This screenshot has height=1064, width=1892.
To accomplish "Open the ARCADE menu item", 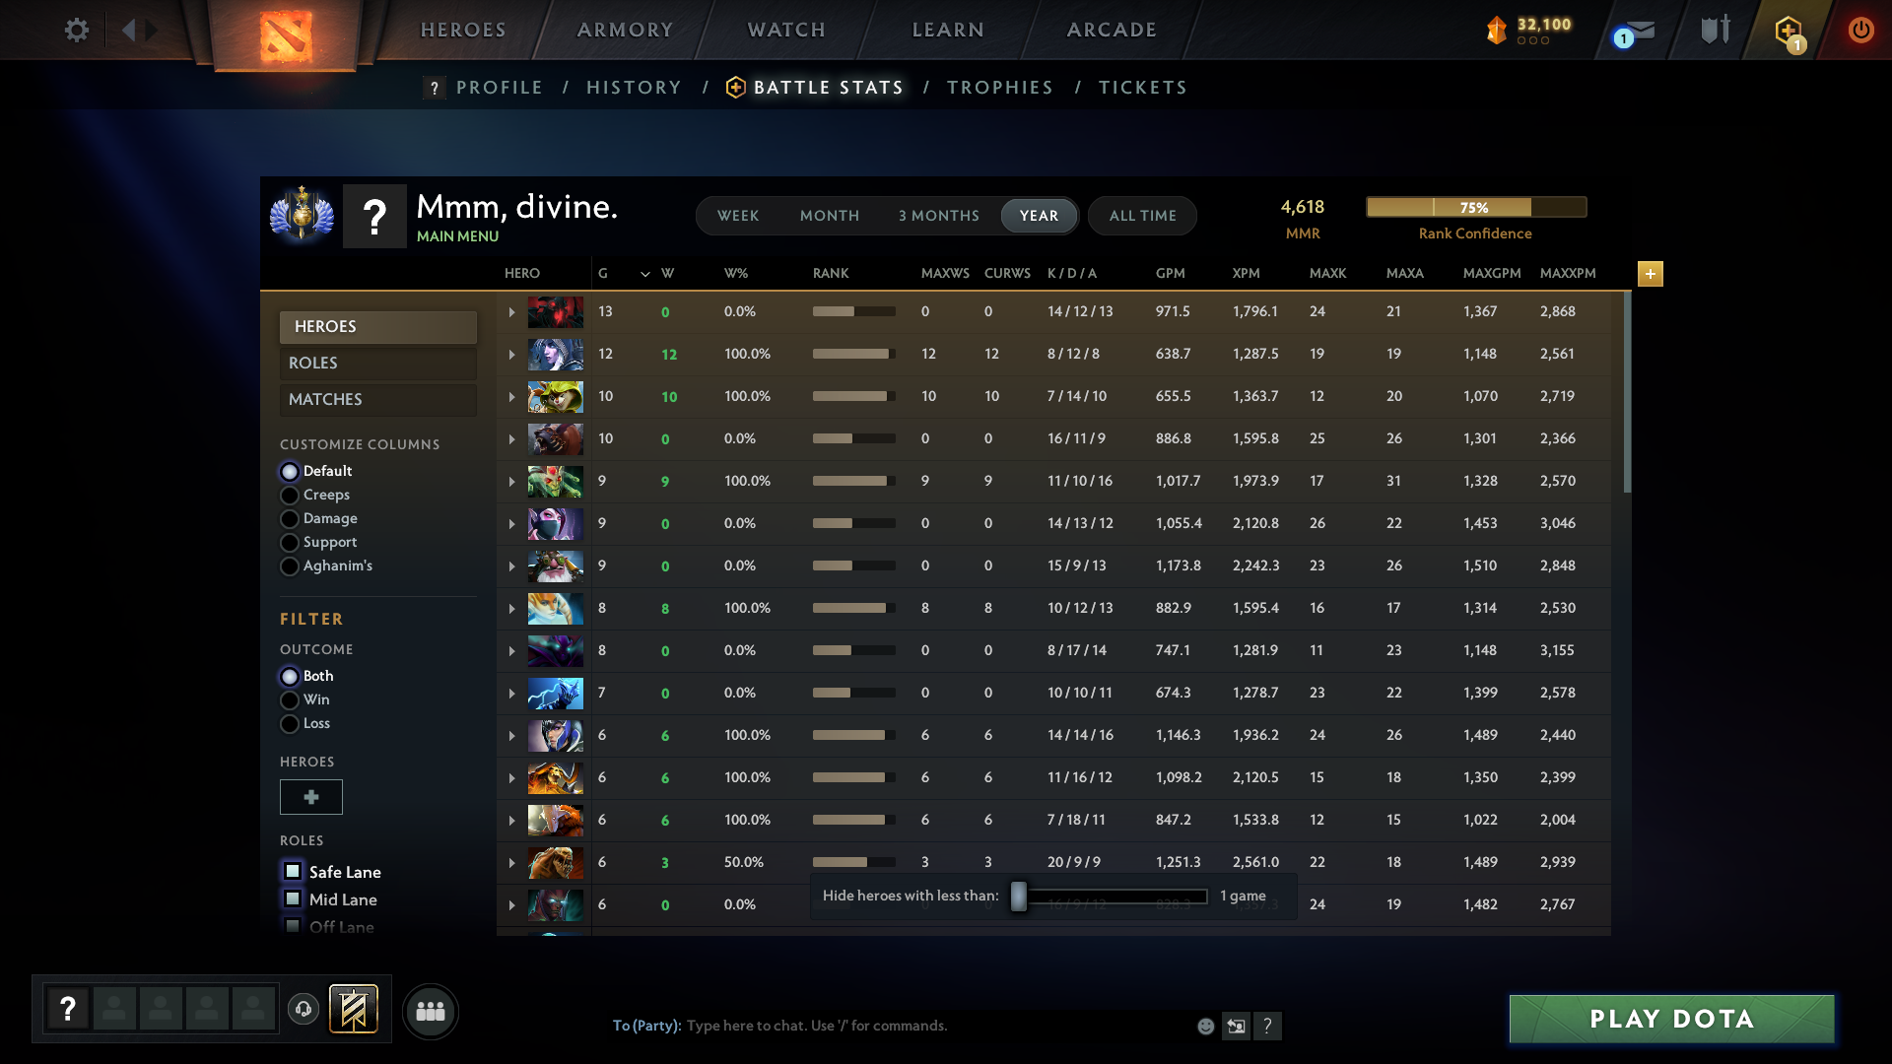I will pyautogui.click(x=1111, y=30).
